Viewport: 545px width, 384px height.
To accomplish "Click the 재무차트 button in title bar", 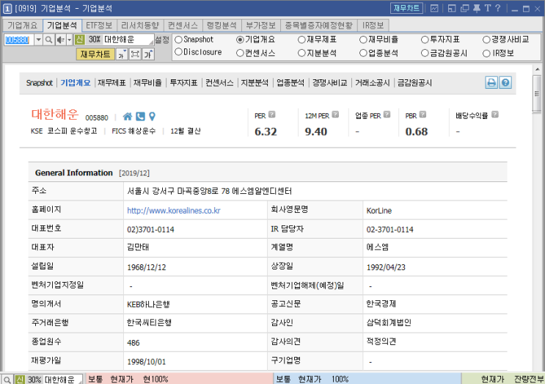I will (406, 8).
